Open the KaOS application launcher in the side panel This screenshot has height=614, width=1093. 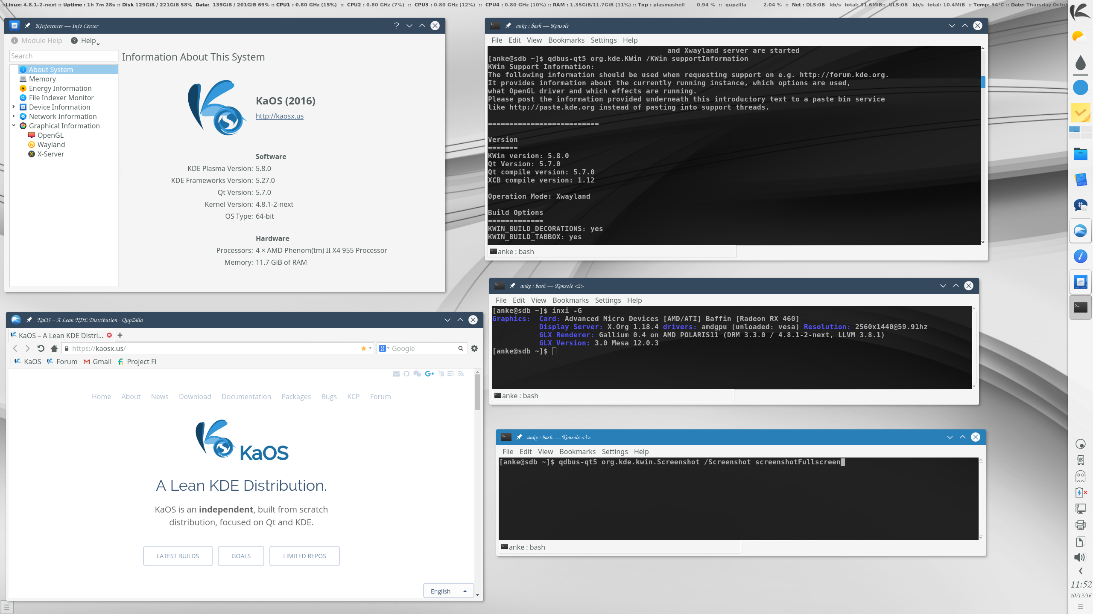[1080, 12]
